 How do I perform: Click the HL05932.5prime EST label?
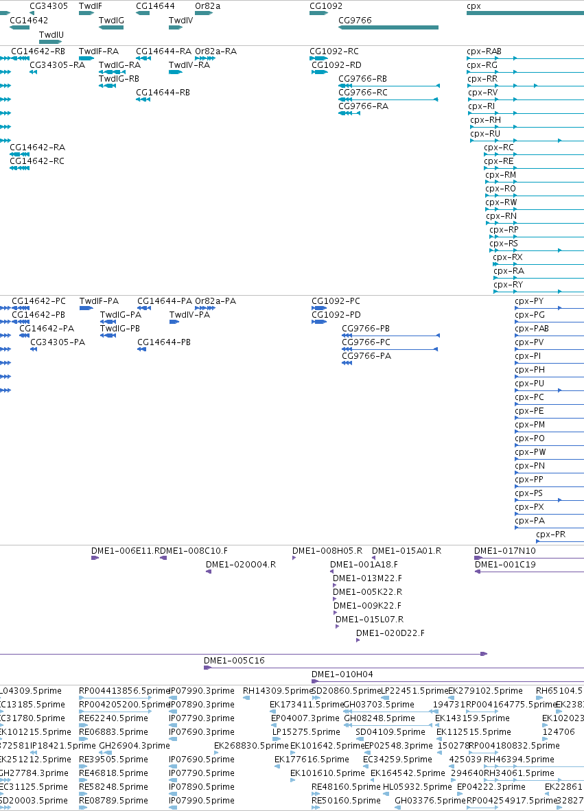(417, 787)
